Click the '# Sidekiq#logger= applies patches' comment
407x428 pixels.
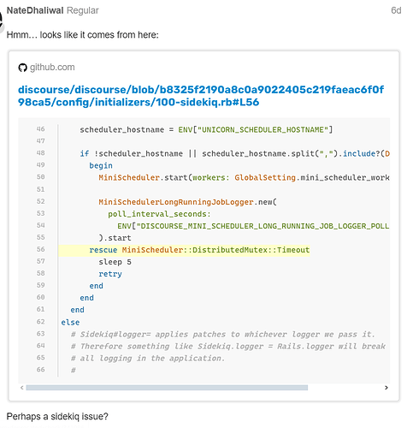pos(222,335)
